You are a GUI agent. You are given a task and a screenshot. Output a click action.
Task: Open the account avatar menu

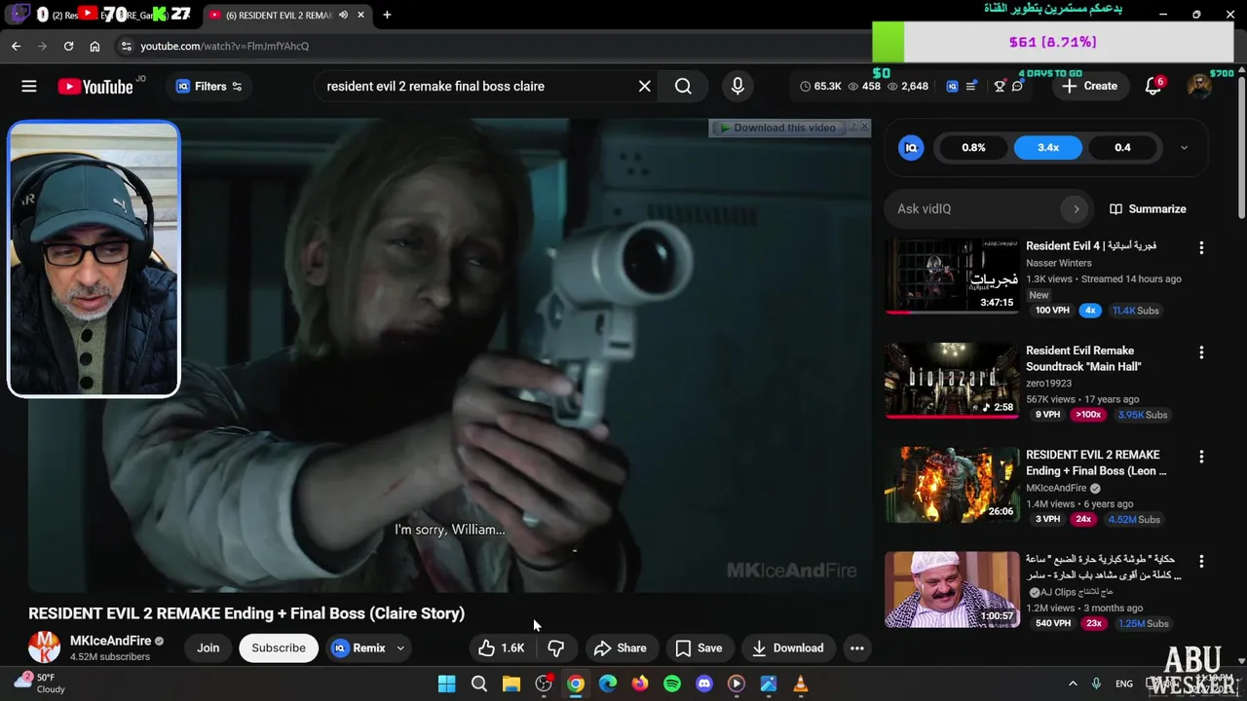(x=1199, y=86)
